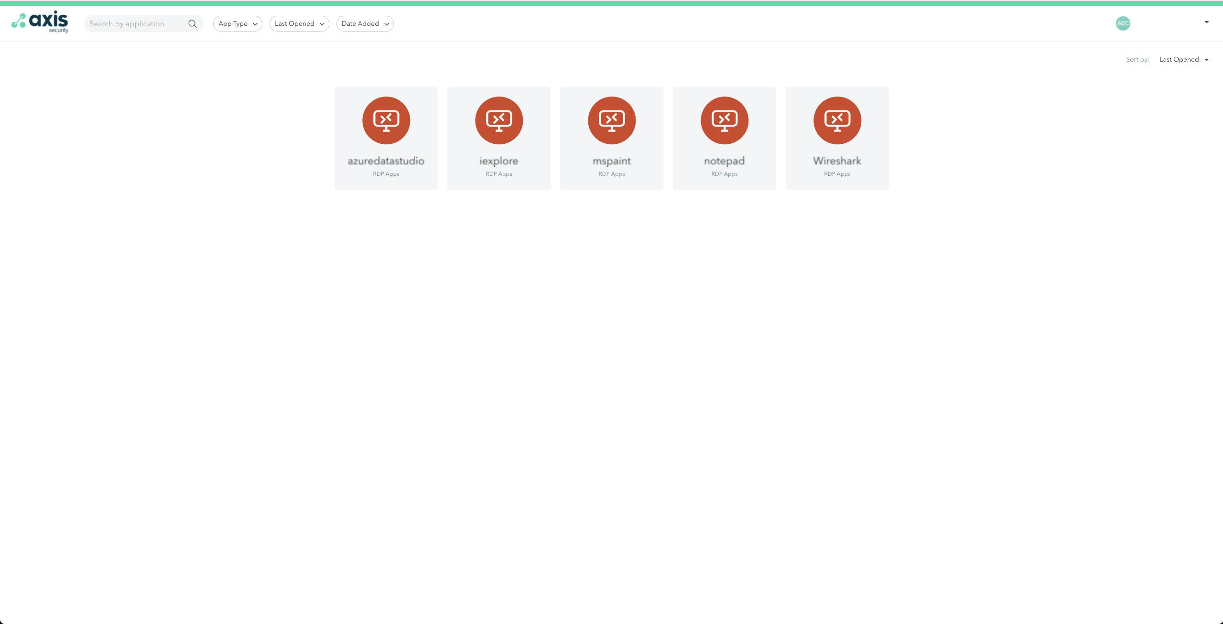The height and width of the screenshot is (624, 1223).
Task: Focus the Search by application field
Action: point(136,24)
